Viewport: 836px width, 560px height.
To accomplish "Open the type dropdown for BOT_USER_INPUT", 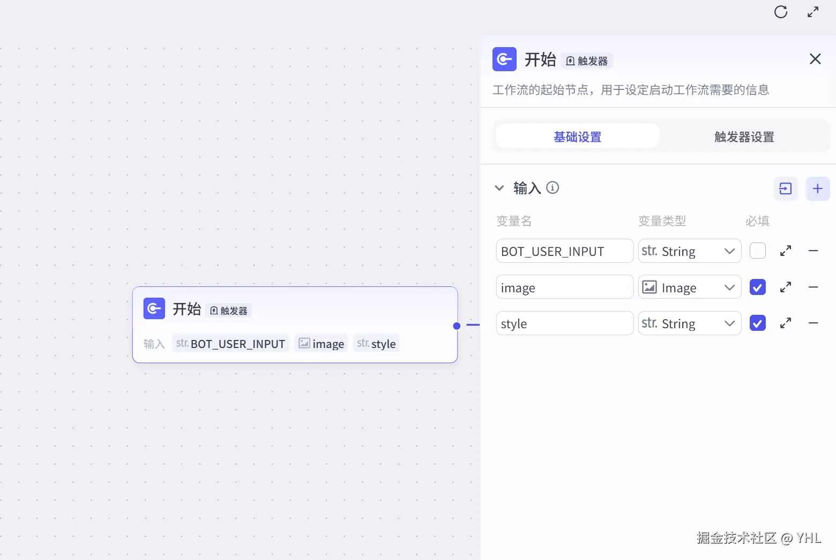I will pos(690,251).
